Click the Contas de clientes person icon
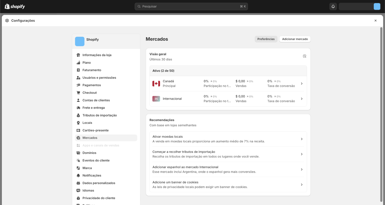This screenshot has height=205, width=385. tap(78, 100)
